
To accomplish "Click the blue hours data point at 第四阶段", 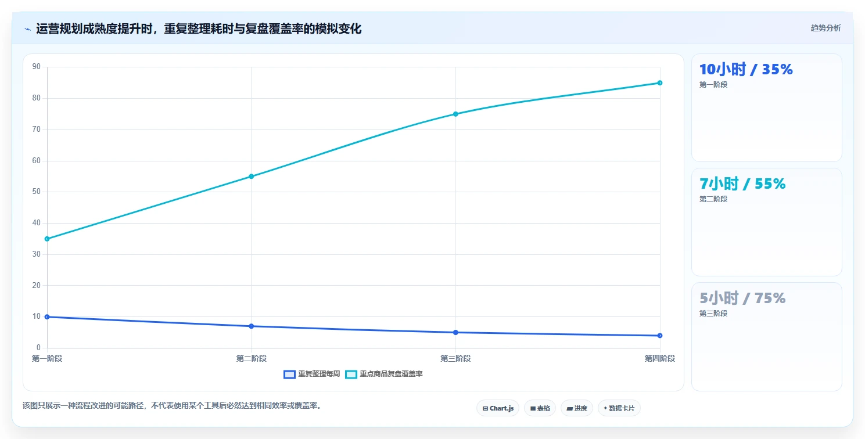I will [660, 336].
